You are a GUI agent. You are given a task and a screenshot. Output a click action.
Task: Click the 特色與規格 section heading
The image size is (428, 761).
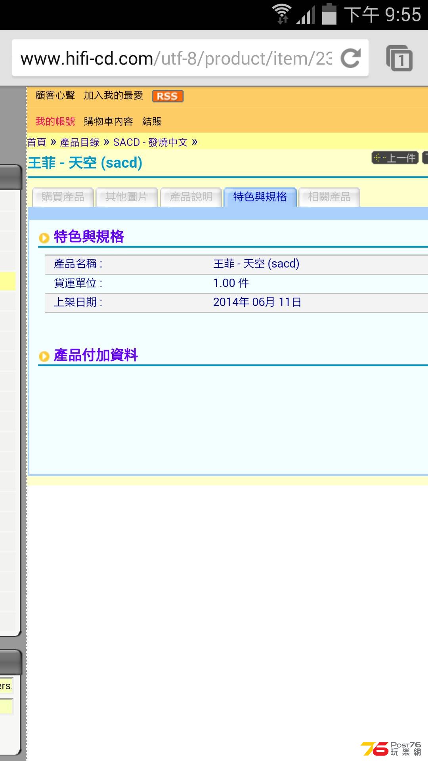point(89,237)
